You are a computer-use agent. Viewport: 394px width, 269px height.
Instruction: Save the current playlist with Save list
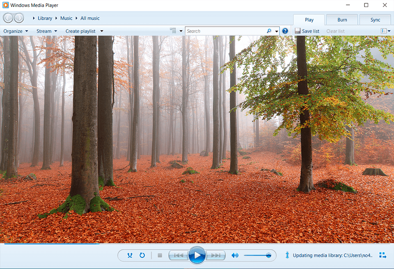(307, 31)
